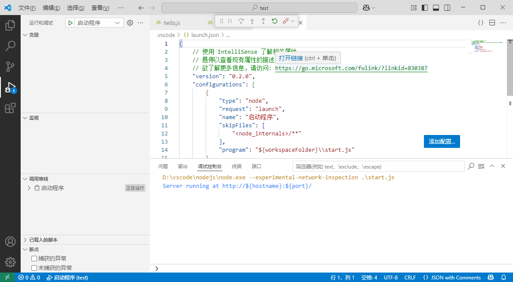Open the 查看 menu
513x282 pixels.
pyautogui.click(x=100, y=8)
